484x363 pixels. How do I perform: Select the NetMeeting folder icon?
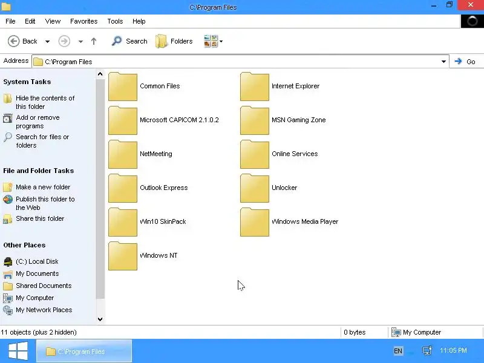click(123, 154)
